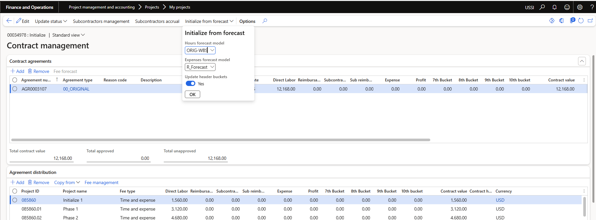Click OK in Initialize from forecast
Image resolution: width=596 pixels, height=220 pixels.
click(x=192, y=94)
